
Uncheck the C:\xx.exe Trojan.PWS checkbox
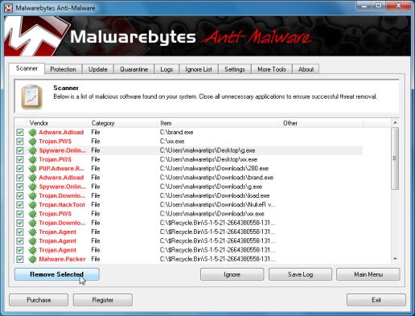[20, 142]
